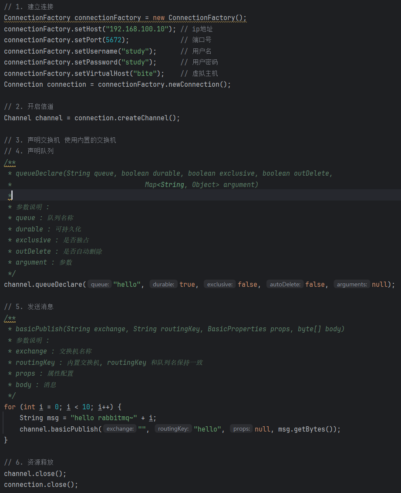
Task: Click the msg.getBytes() call
Action: pyautogui.click(x=305, y=429)
